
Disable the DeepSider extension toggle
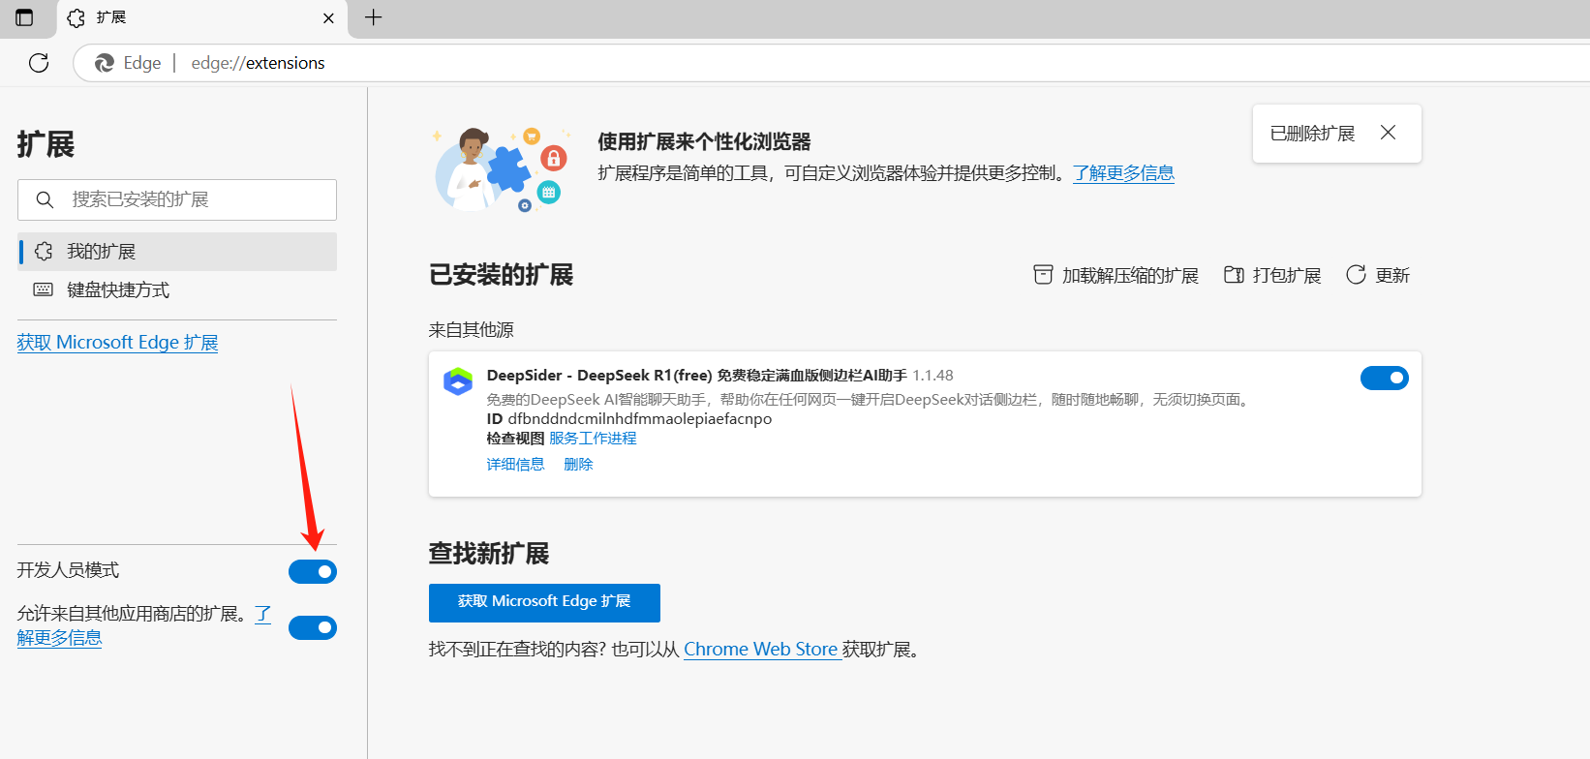pos(1385,378)
